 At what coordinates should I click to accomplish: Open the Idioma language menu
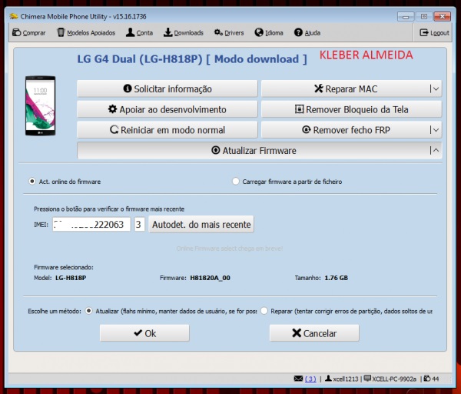(x=269, y=32)
